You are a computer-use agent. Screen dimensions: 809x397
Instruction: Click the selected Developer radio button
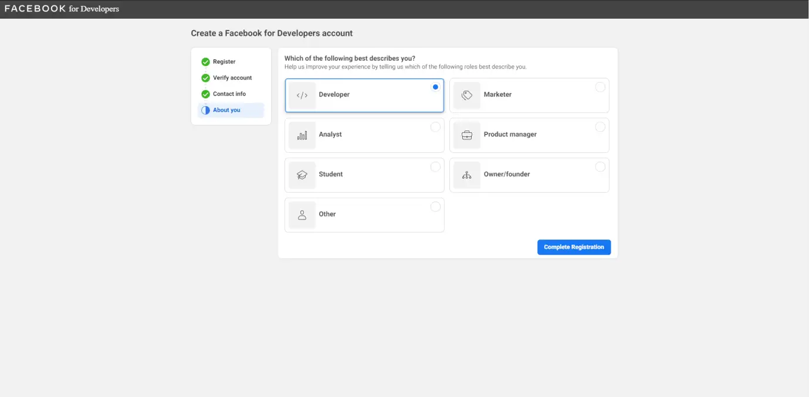435,87
